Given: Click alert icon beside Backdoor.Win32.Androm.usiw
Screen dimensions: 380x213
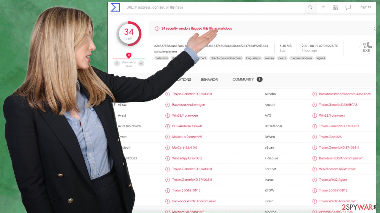Looking at the screenshot, I should point(168,201).
